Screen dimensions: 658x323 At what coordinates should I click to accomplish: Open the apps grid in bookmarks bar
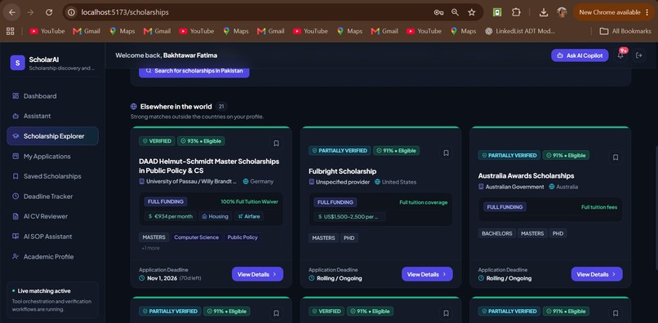10,31
